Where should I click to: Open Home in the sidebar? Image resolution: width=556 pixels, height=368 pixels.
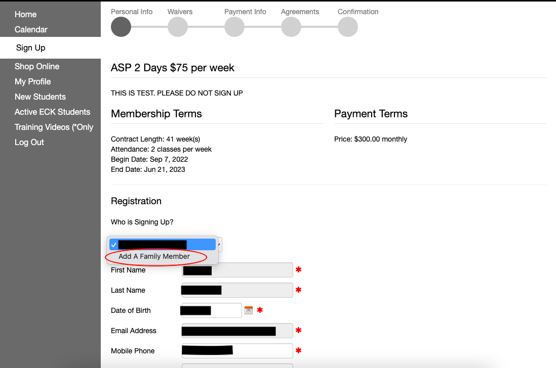tap(25, 15)
